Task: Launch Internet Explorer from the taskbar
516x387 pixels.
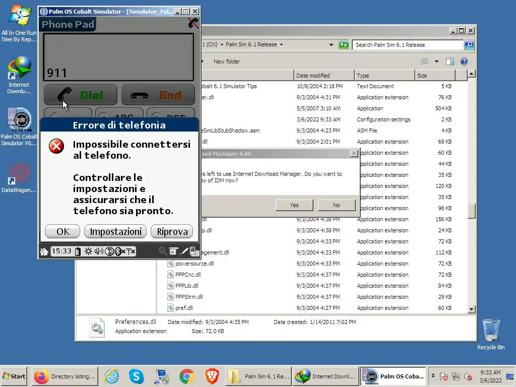Action: [111, 376]
